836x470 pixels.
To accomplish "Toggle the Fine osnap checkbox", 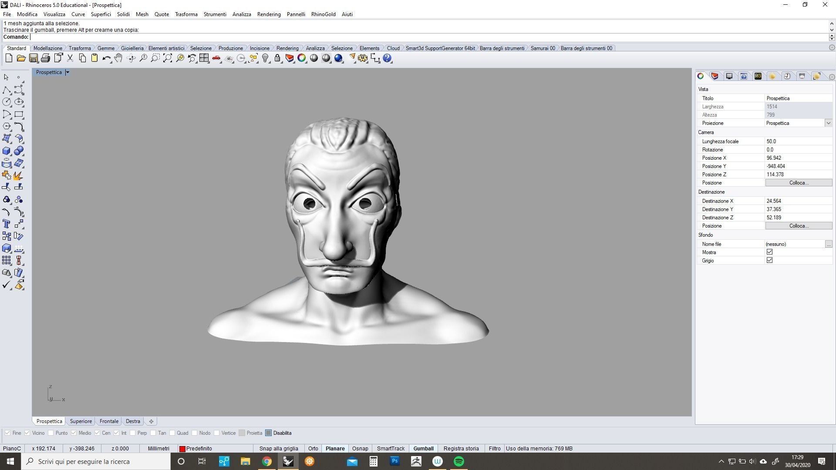I will click(7, 433).
